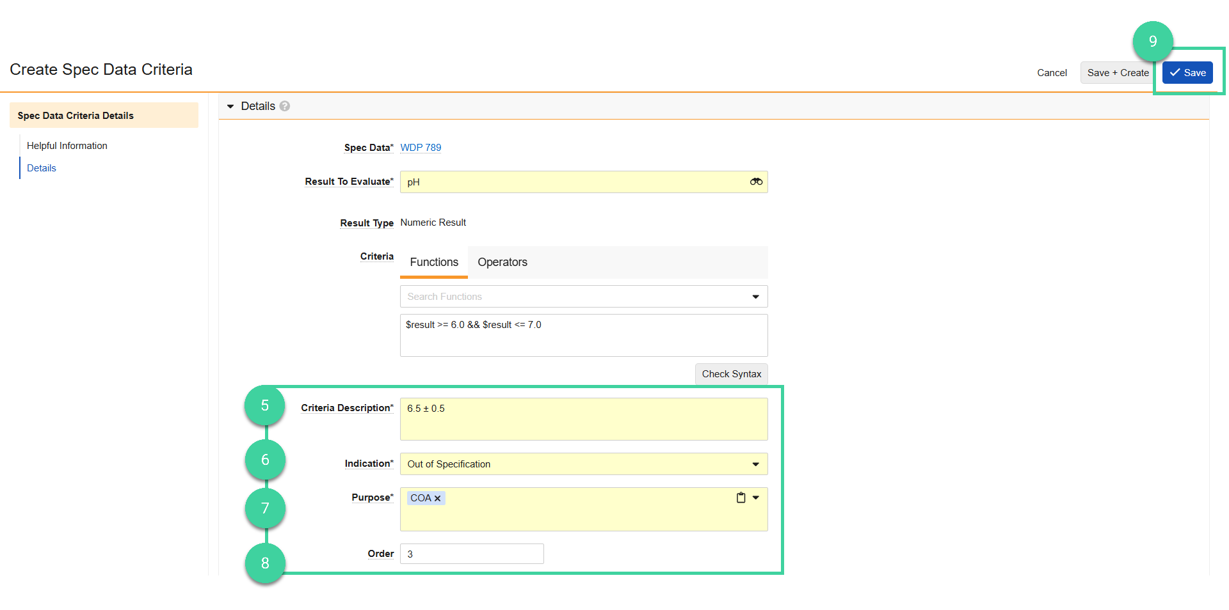Screen dimensions: 1229x610
Task: Go to Details in the sidebar
Action: 42,168
